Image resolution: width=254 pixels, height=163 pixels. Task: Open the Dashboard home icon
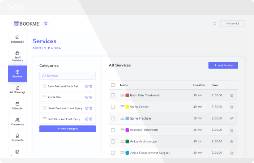click(x=17, y=37)
